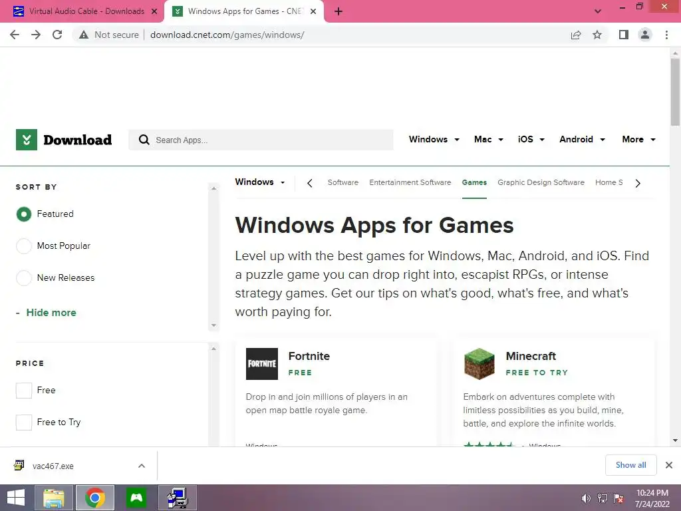
Task: Select Most Popular sort option
Action: 24,246
